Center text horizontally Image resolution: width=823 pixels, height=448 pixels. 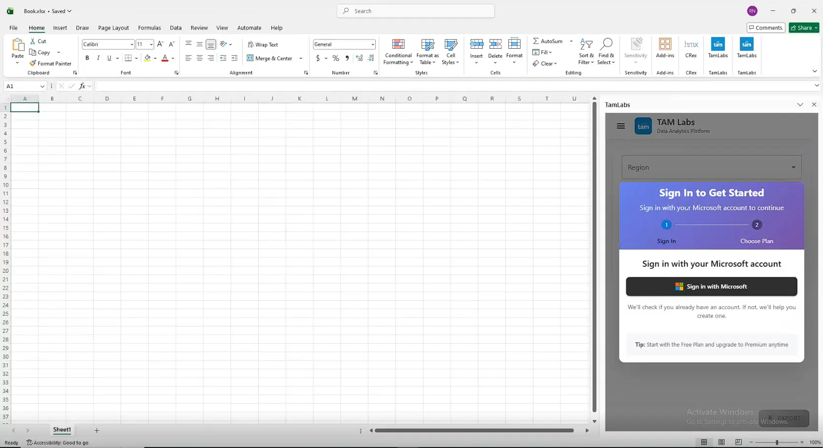pyautogui.click(x=199, y=58)
